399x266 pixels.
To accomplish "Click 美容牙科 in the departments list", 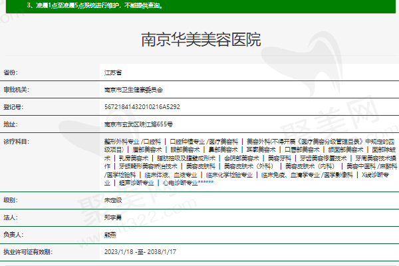I will click(279, 158).
